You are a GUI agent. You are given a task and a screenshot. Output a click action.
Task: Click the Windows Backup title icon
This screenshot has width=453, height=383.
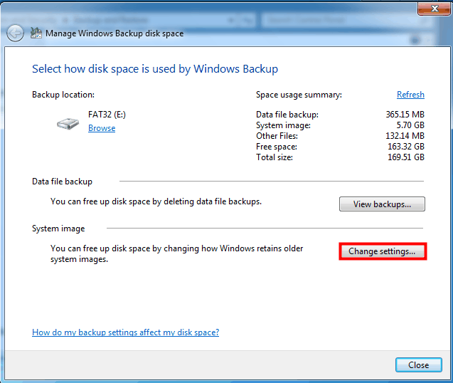tap(36, 33)
